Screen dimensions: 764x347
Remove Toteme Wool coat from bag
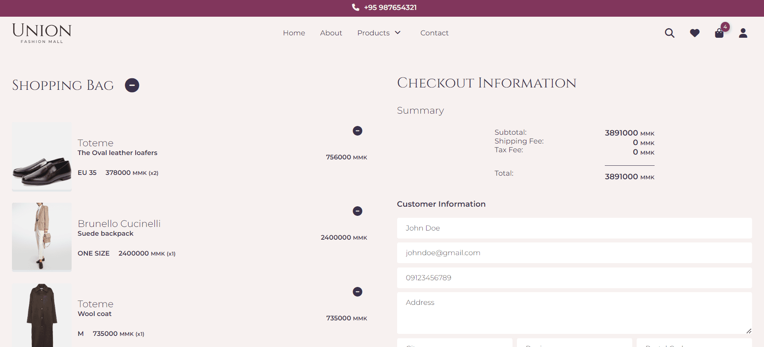[x=357, y=292]
